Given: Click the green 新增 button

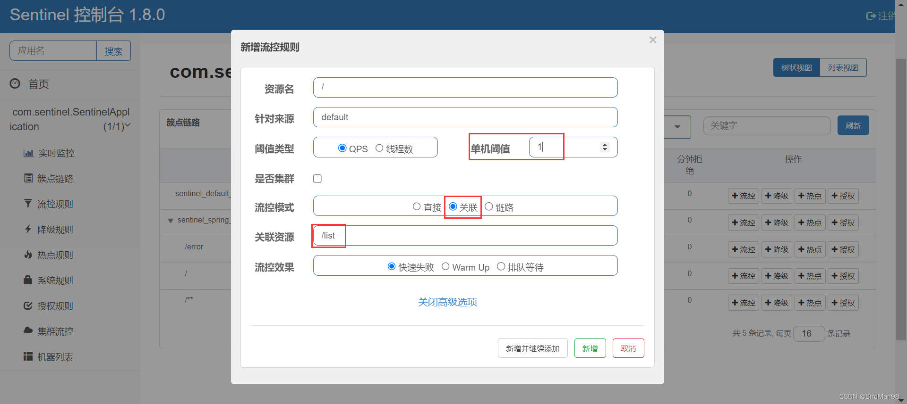Looking at the screenshot, I should 590,348.
